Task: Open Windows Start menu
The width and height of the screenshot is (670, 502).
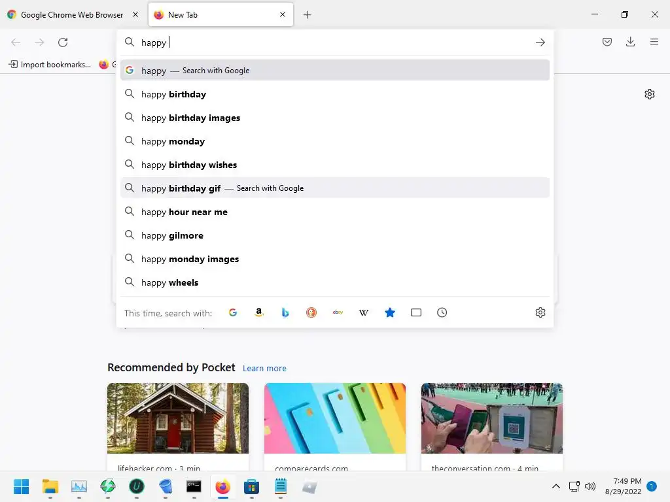Action: (22, 486)
